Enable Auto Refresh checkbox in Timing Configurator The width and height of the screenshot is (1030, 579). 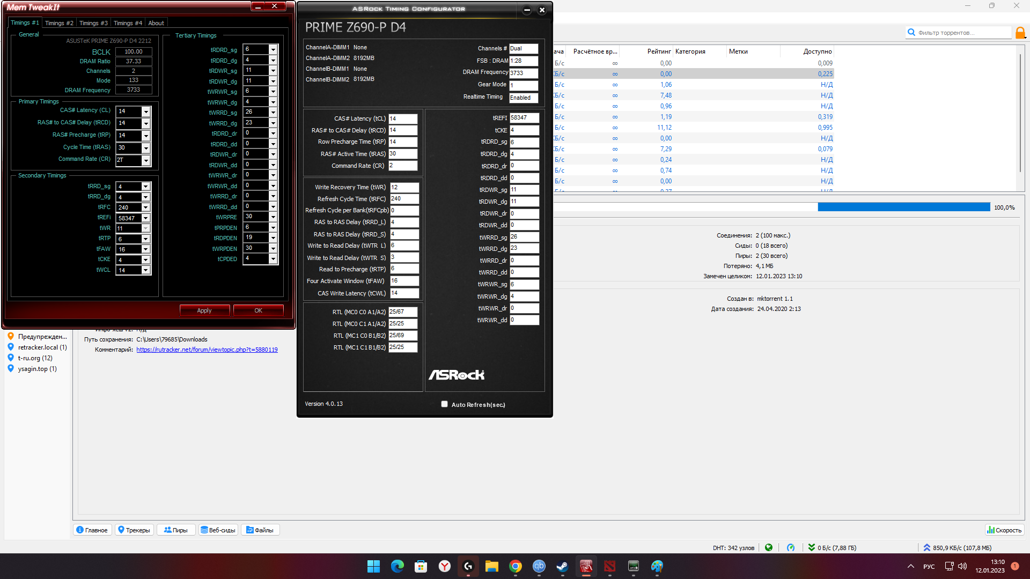[x=444, y=404]
